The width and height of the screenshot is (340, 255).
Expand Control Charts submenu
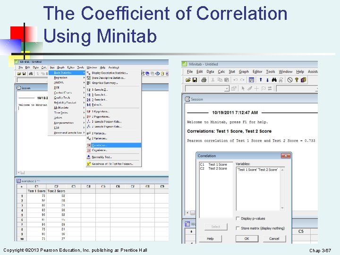(67, 93)
